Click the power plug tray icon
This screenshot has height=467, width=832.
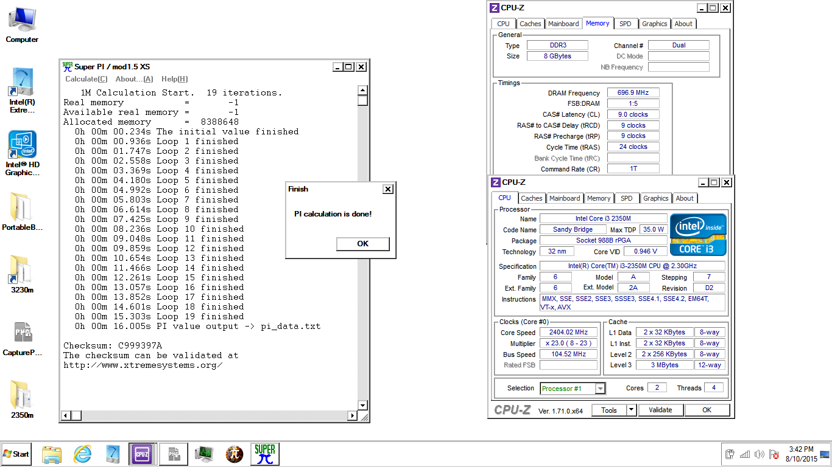730,454
